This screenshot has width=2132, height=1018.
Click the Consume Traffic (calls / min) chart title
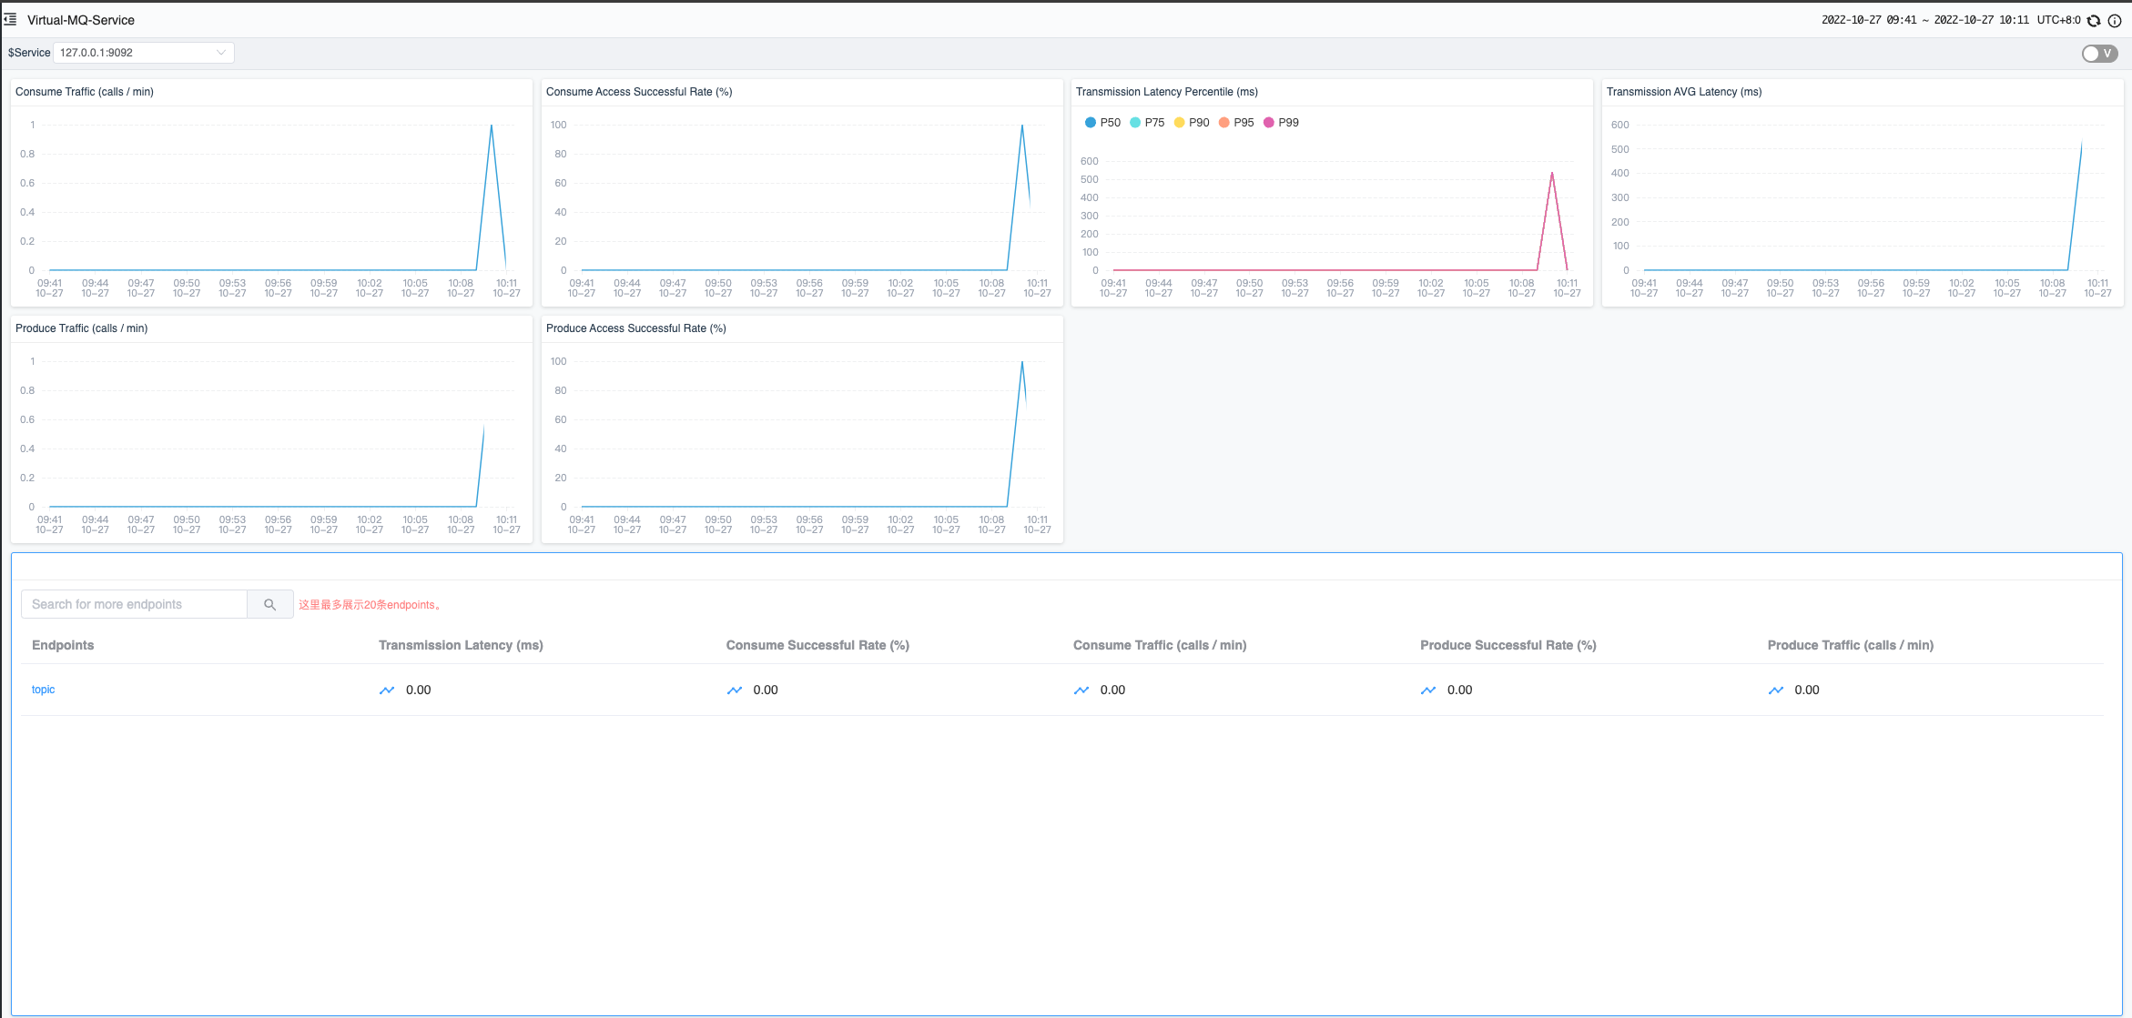[x=85, y=92]
